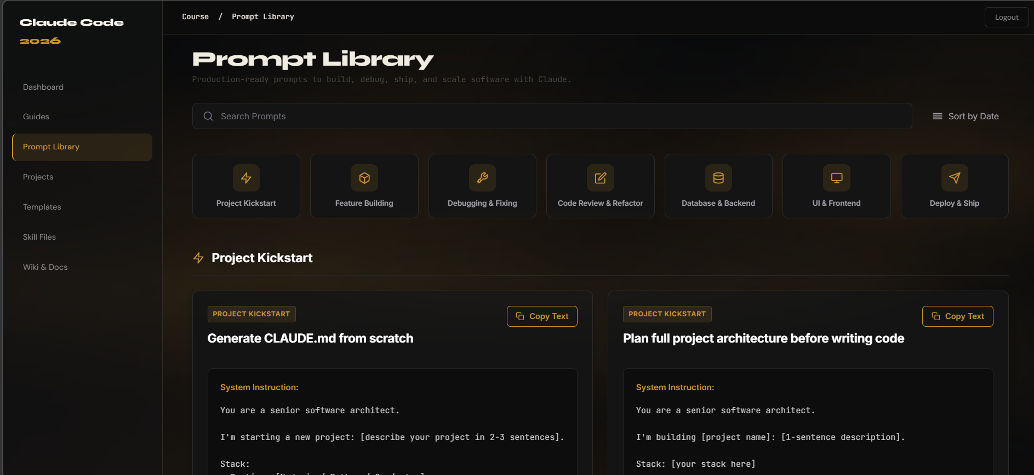Go to Projects in the sidebar
1034x475 pixels.
[38, 177]
